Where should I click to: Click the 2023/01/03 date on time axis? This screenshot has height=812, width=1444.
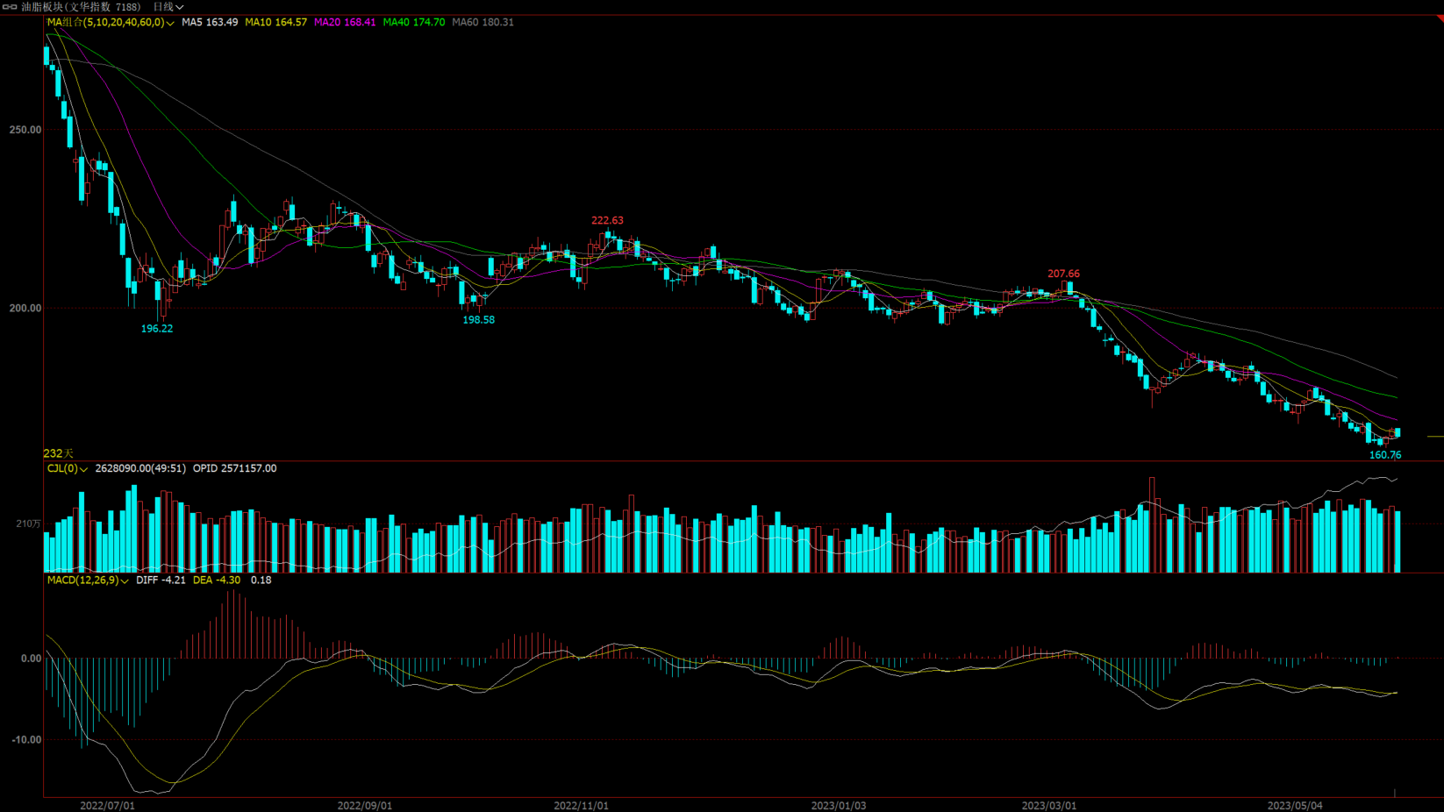tap(839, 805)
